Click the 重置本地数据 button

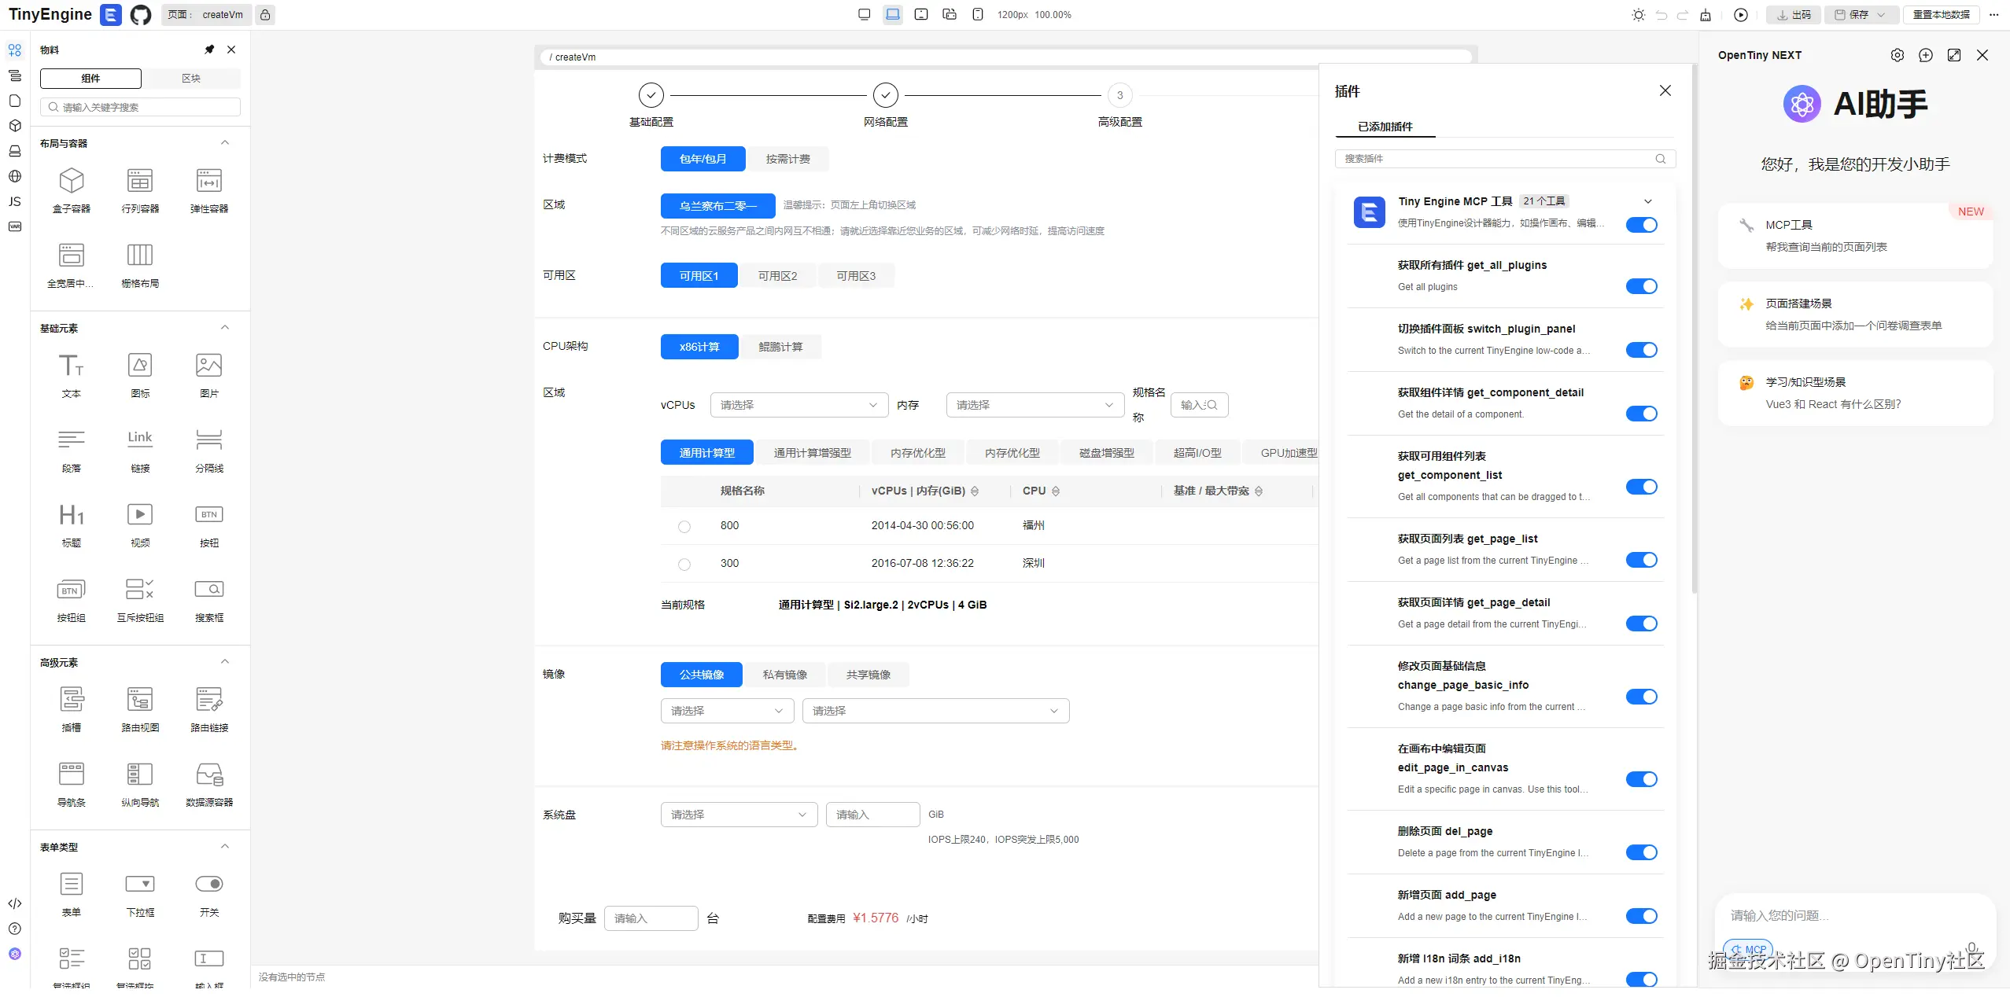tap(1941, 15)
